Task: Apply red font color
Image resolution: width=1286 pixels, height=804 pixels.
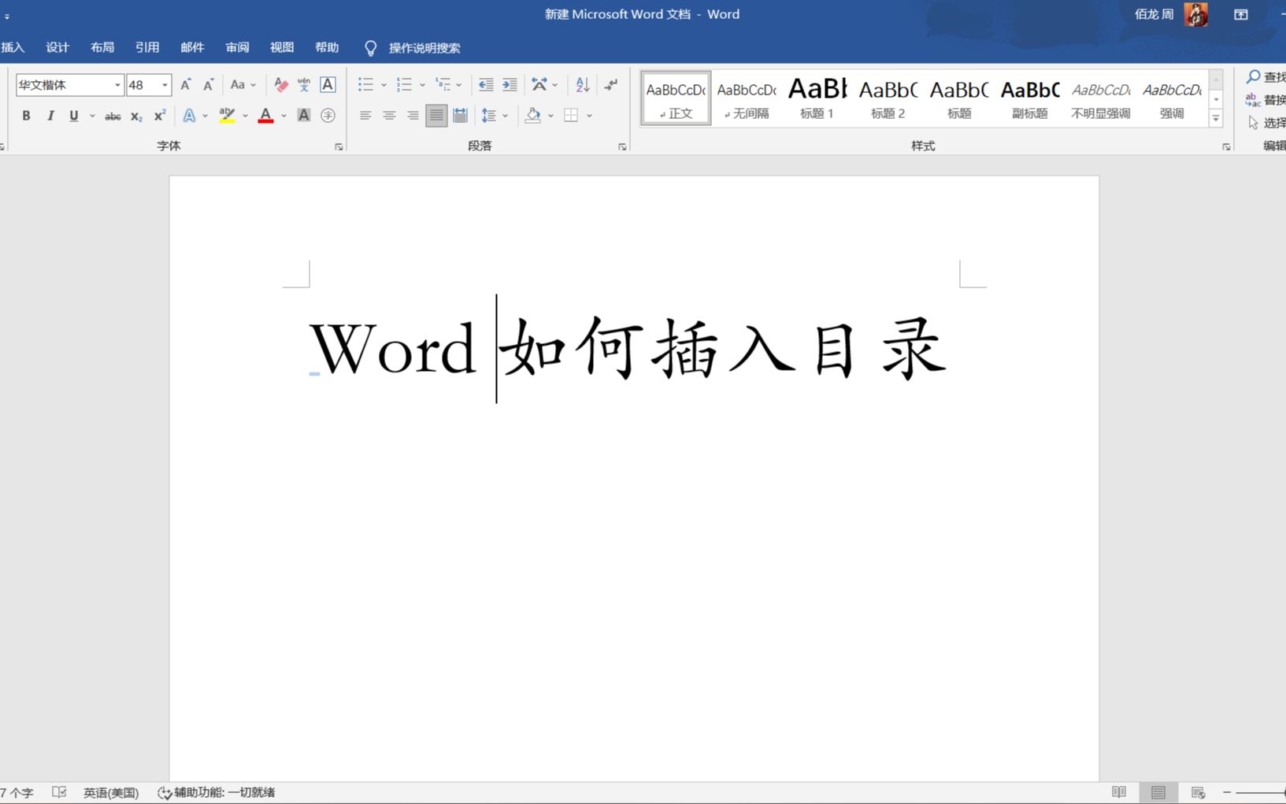Action: 266,116
